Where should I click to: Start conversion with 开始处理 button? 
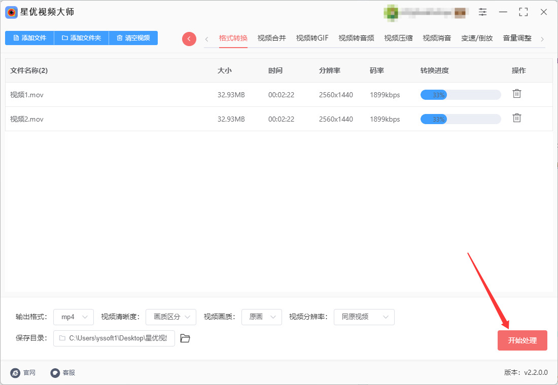(522, 340)
